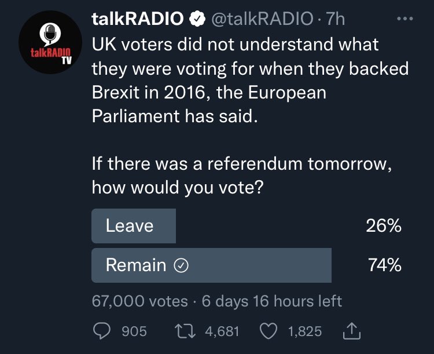Click the checkmark circle beside Remain
Screen dimensions: 434x354
(x=181, y=265)
